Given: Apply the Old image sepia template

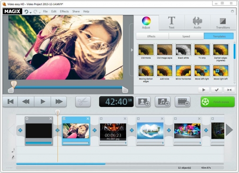Looking at the screenshot, I should click(x=164, y=50).
